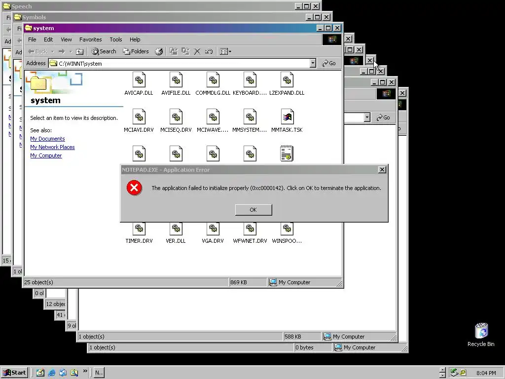
Task: Click the Go button in system window
Action: (x=329, y=63)
